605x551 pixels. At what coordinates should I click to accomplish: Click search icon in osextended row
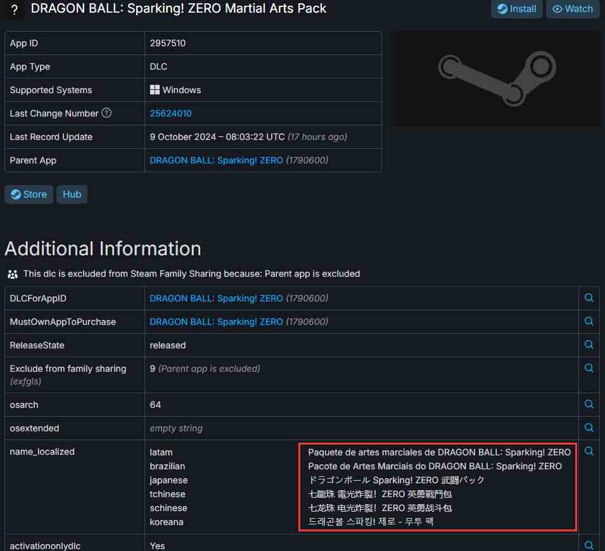(x=589, y=427)
